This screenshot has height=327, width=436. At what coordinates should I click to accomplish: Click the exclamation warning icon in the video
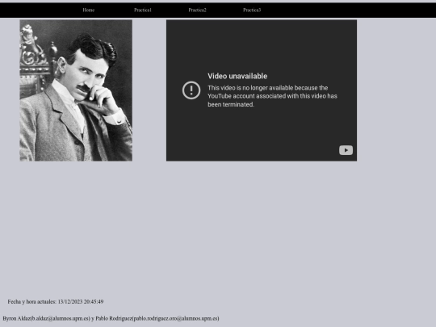(191, 90)
